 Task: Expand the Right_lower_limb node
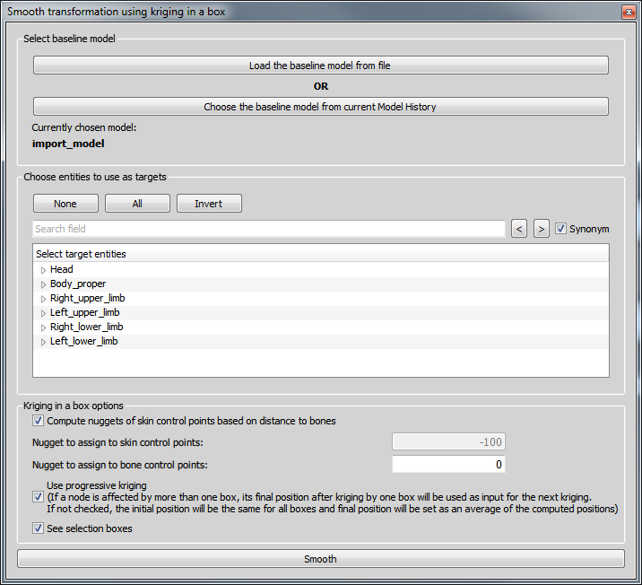(x=43, y=327)
